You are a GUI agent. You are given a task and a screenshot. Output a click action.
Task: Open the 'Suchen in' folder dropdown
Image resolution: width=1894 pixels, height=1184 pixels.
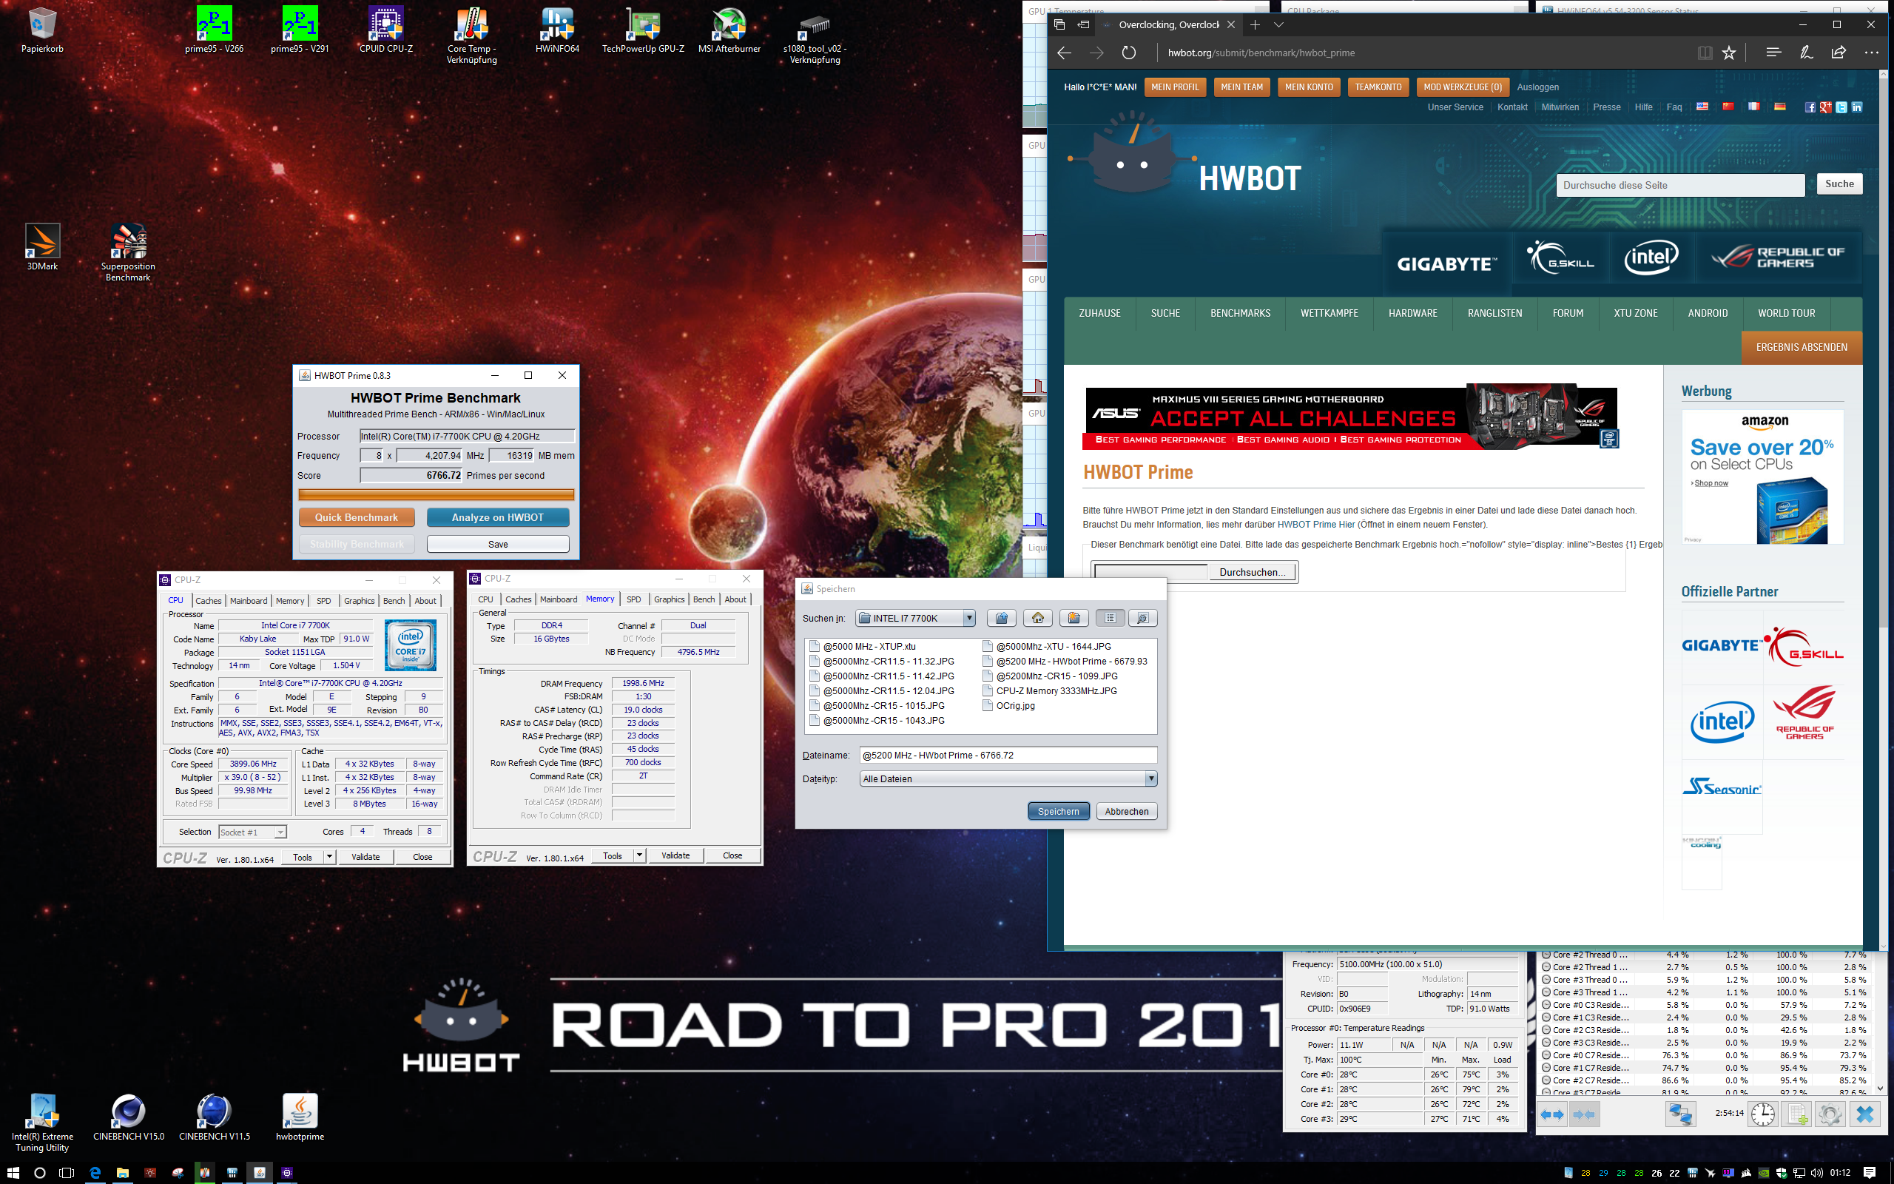[969, 618]
